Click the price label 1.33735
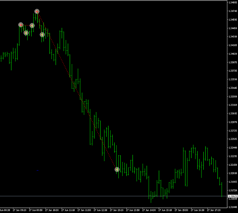 click(x=233, y=71)
